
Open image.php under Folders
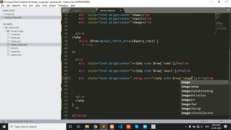pos(15,51)
